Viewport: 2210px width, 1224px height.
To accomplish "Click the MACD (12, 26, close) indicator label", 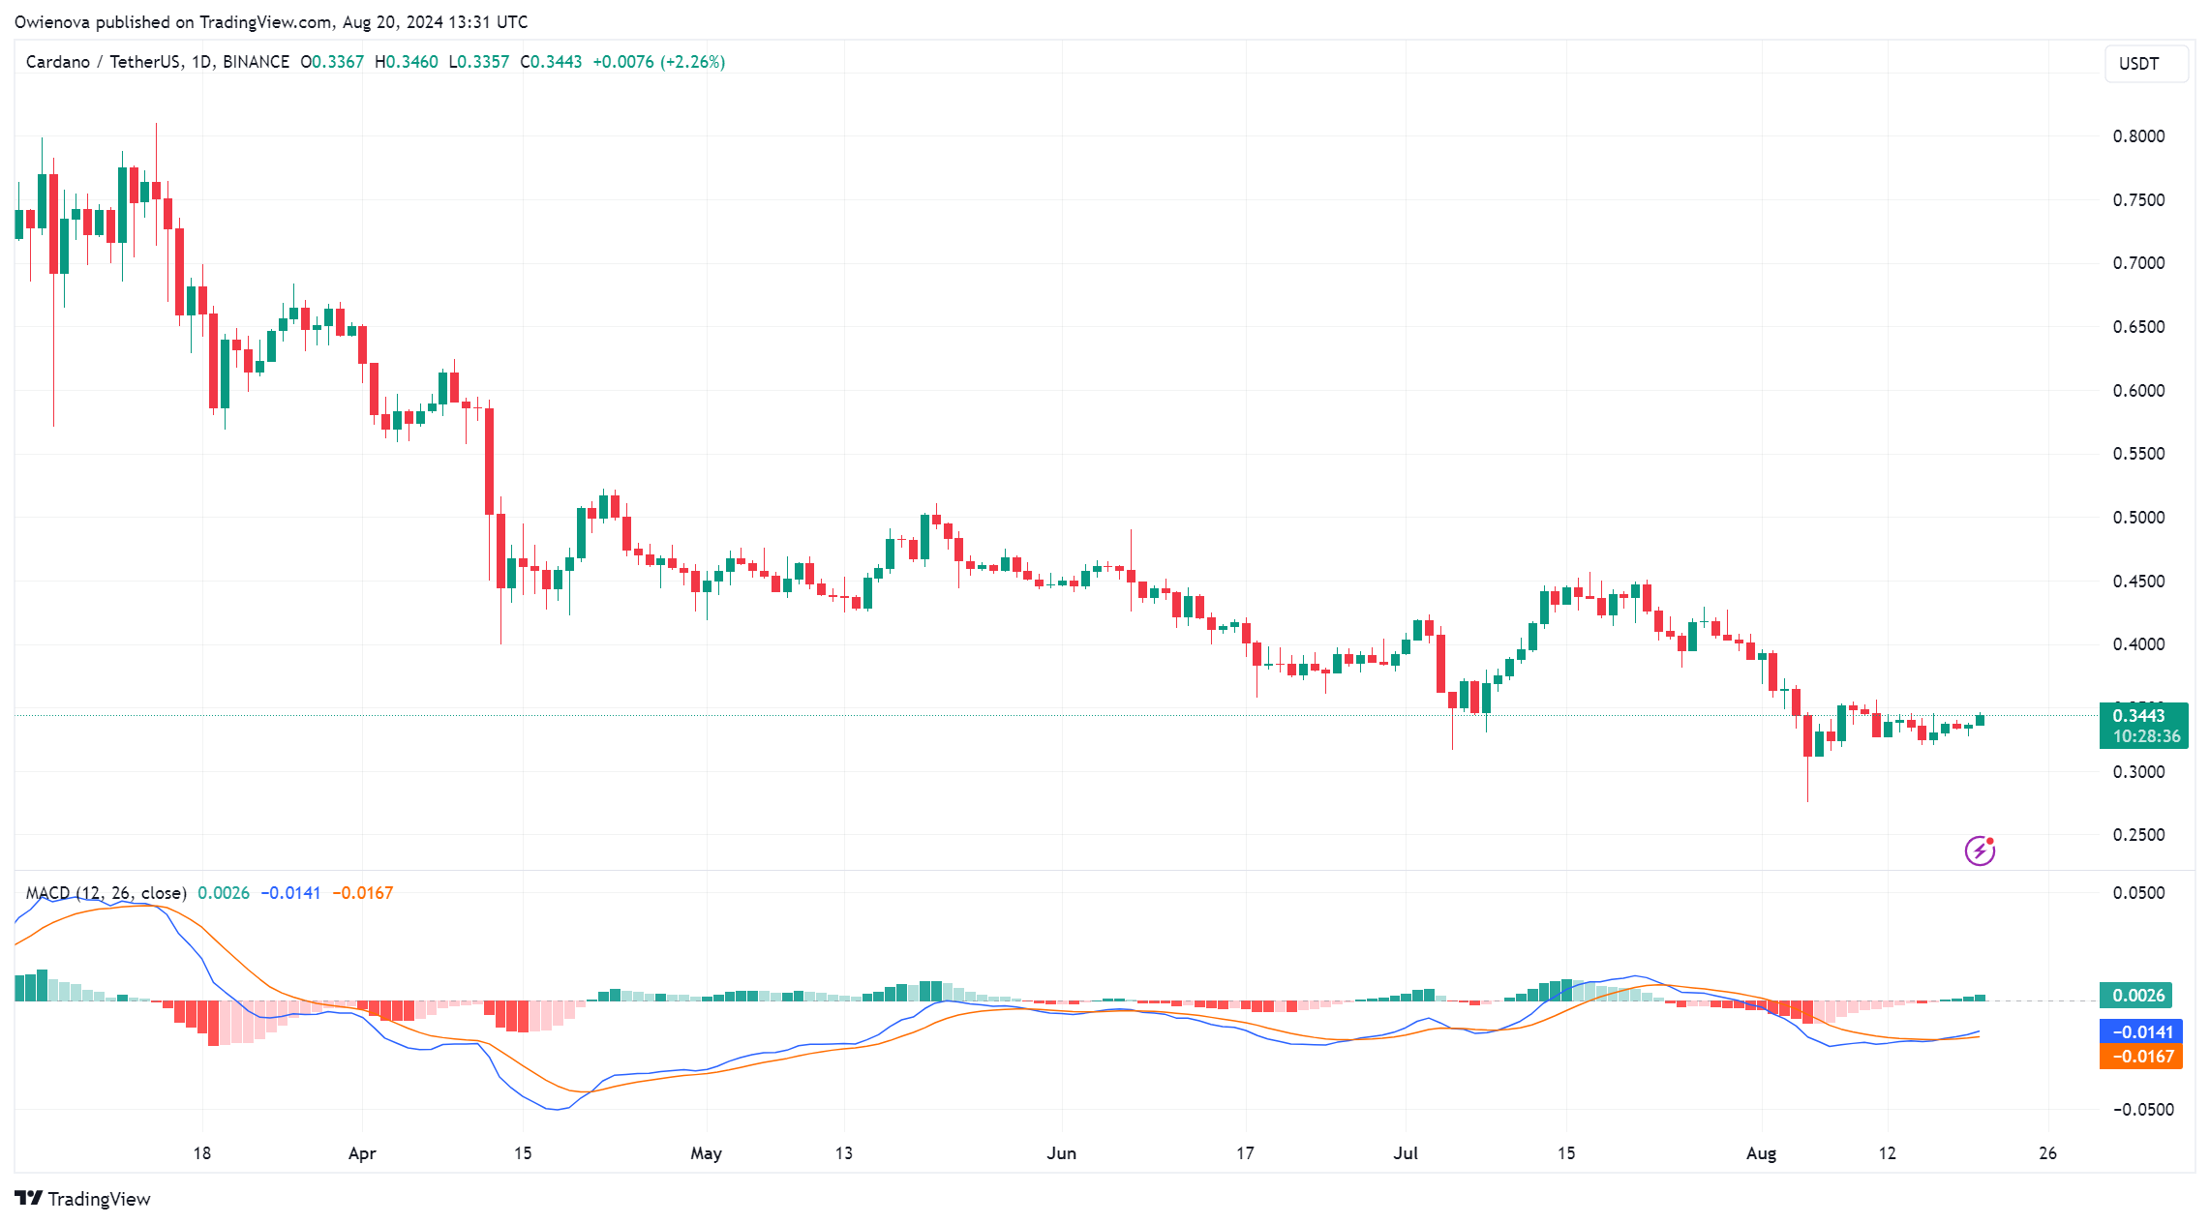I will click(x=106, y=893).
